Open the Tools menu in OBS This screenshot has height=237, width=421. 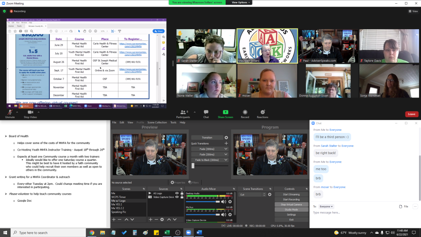pyautogui.click(x=173, y=122)
